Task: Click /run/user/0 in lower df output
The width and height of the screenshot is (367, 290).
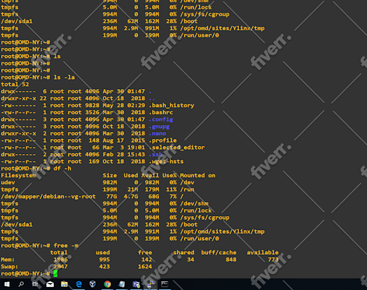Action: [x=199, y=238]
